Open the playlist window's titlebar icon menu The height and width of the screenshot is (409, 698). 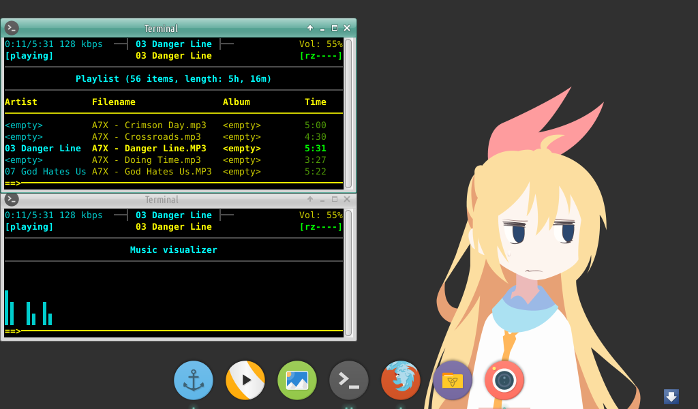tap(11, 28)
